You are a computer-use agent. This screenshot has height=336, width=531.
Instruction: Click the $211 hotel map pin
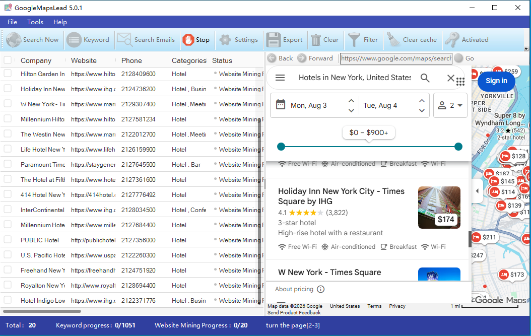point(485,237)
